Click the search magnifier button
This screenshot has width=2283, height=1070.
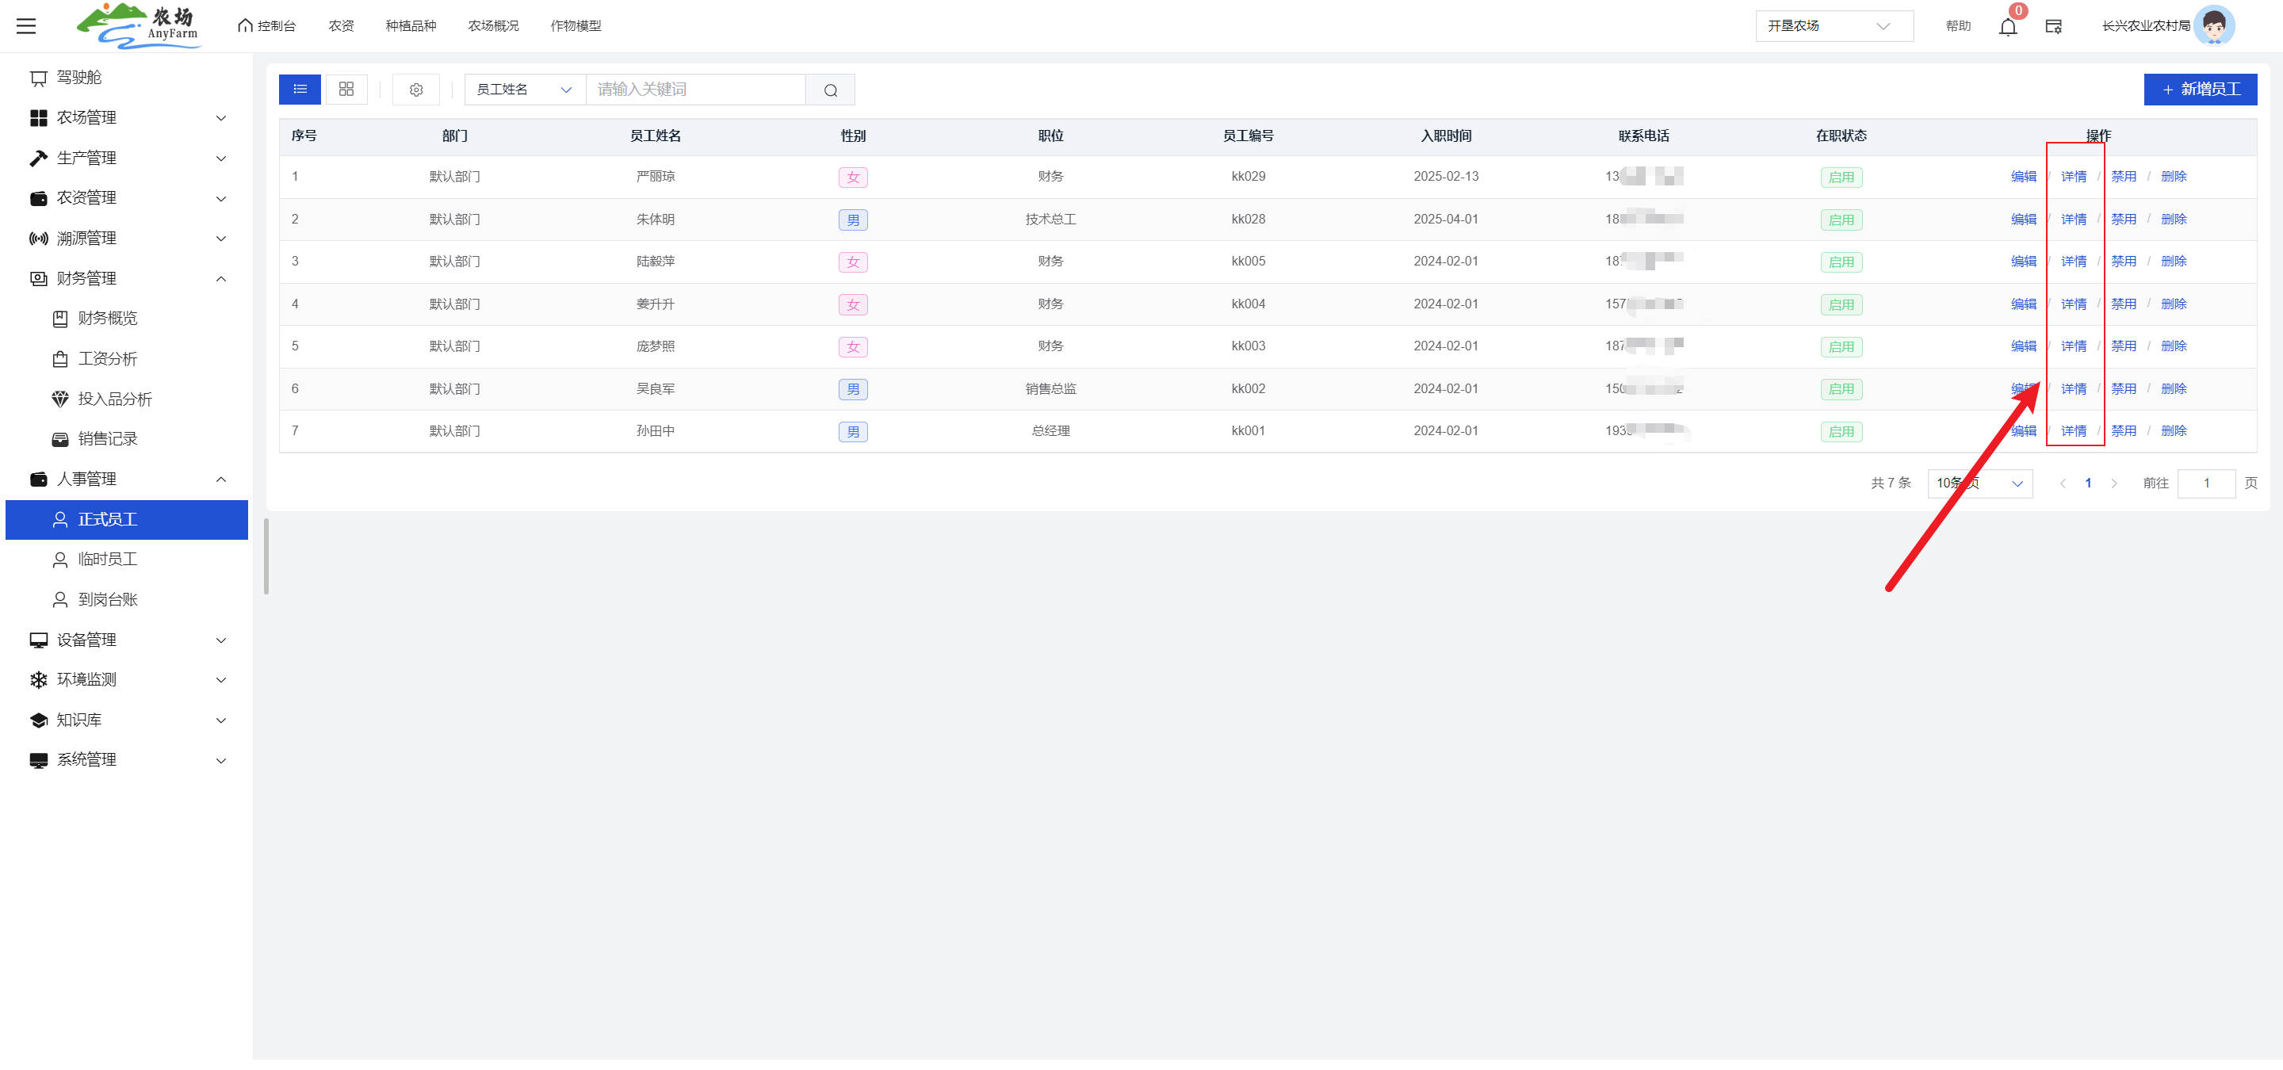[x=829, y=90]
